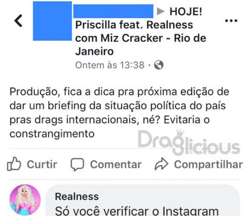Image resolution: width=250 pixels, height=216 pixels.
Task: Click the triangle arrow before HOJE!
Action: [161, 11]
